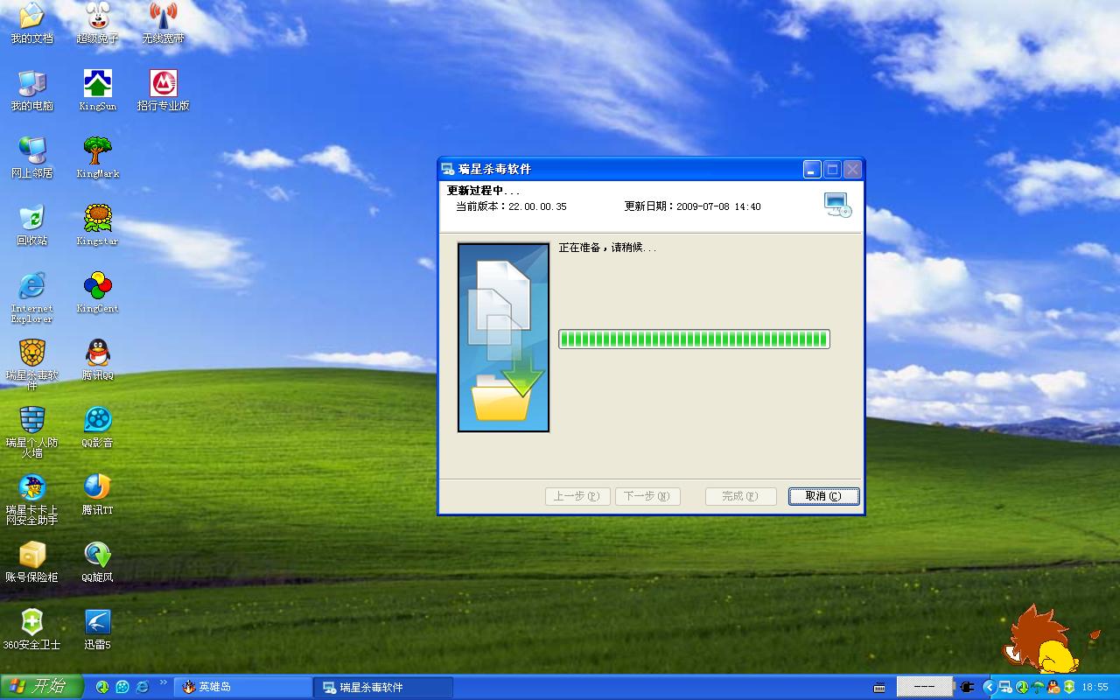This screenshot has height=700, width=1120.
Task: Click the power plug tray icon
Action: click(x=967, y=687)
